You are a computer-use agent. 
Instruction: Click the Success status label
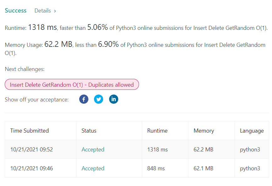(x=16, y=11)
